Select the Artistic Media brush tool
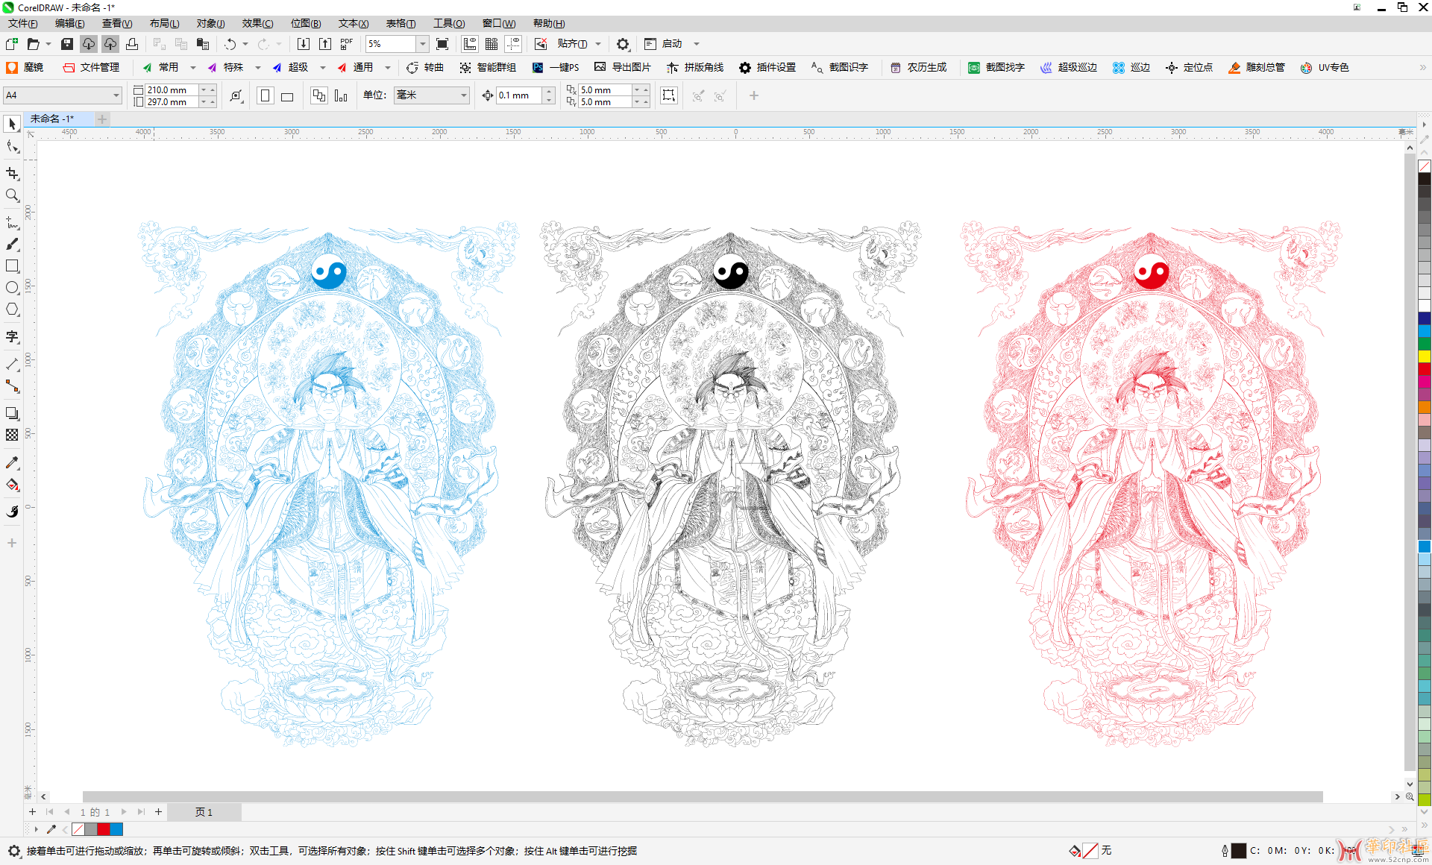 coord(12,244)
